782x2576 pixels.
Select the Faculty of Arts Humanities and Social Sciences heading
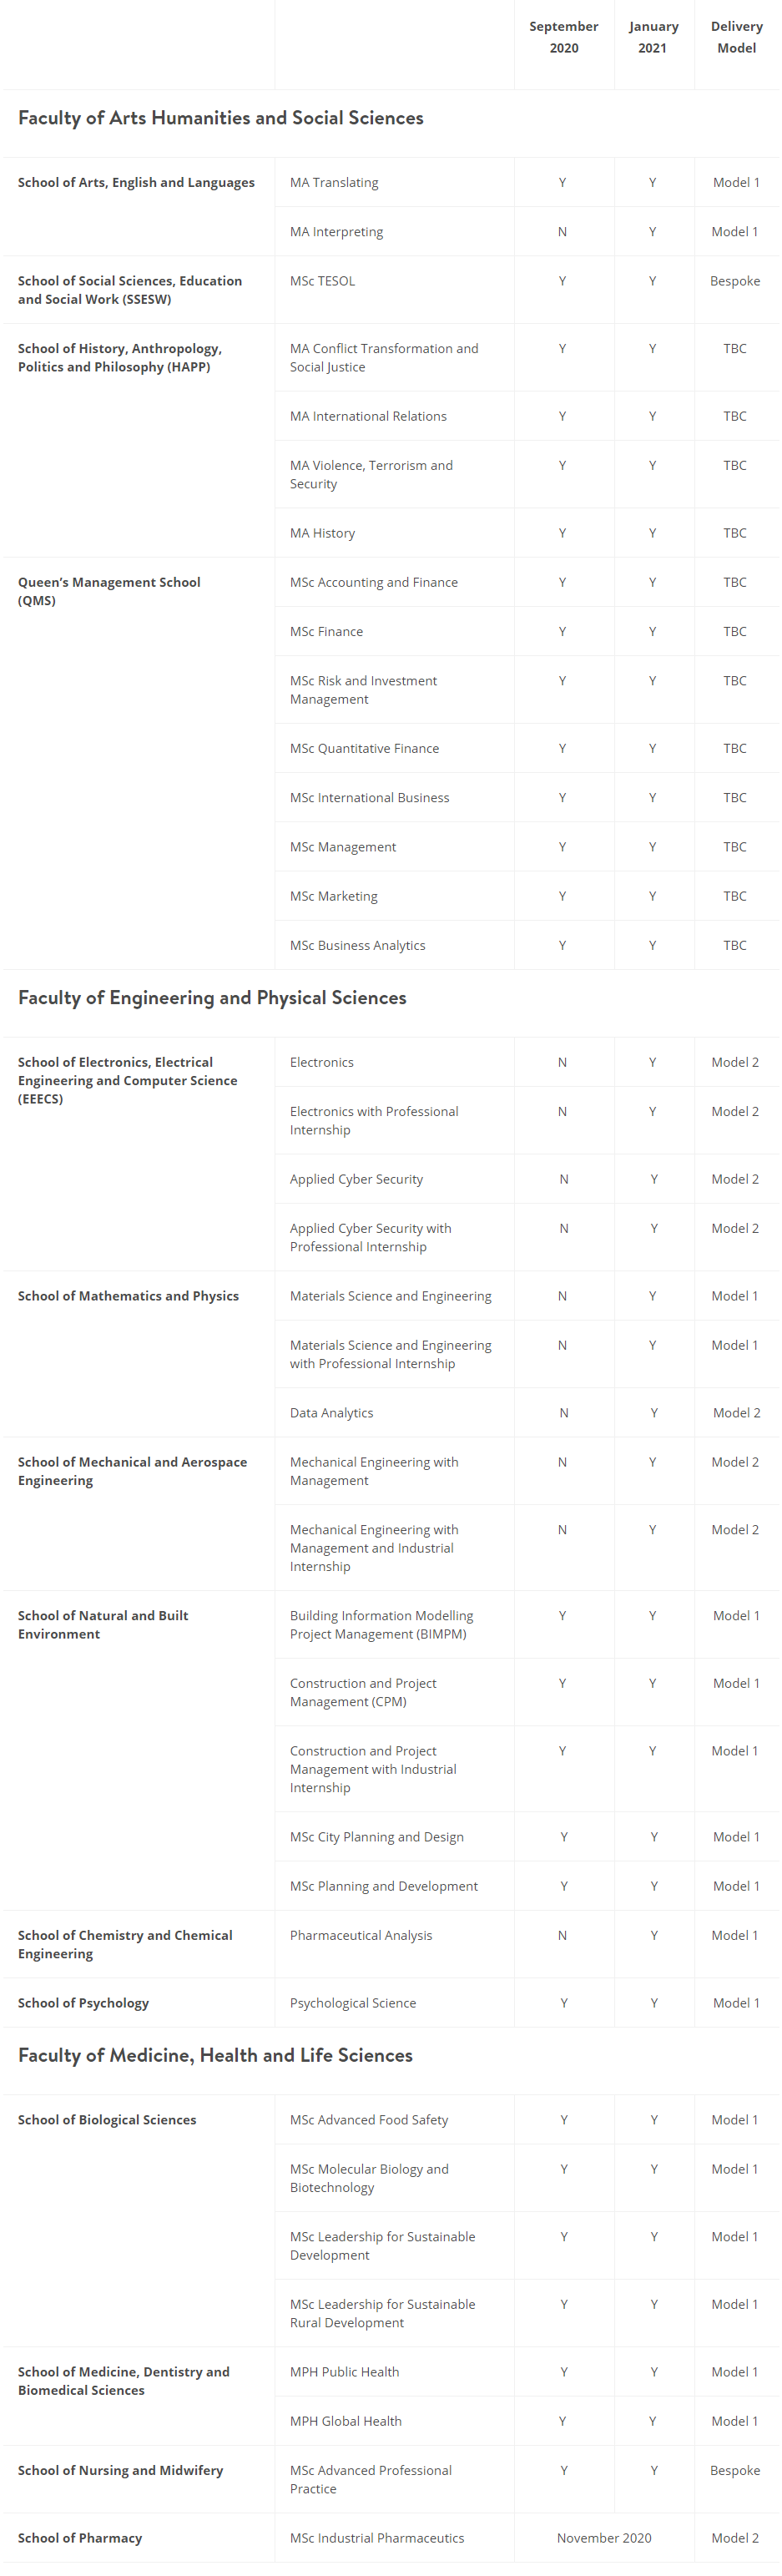(x=220, y=118)
